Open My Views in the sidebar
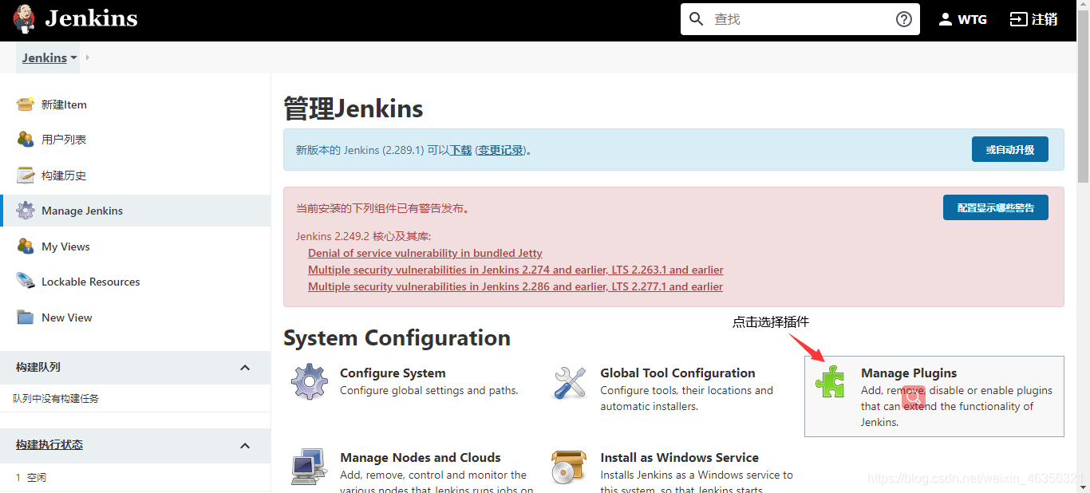This screenshot has width=1090, height=493. [65, 246]
